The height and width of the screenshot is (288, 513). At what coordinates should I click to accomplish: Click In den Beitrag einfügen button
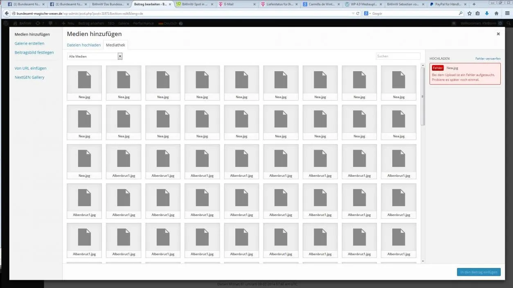[479, 272]
